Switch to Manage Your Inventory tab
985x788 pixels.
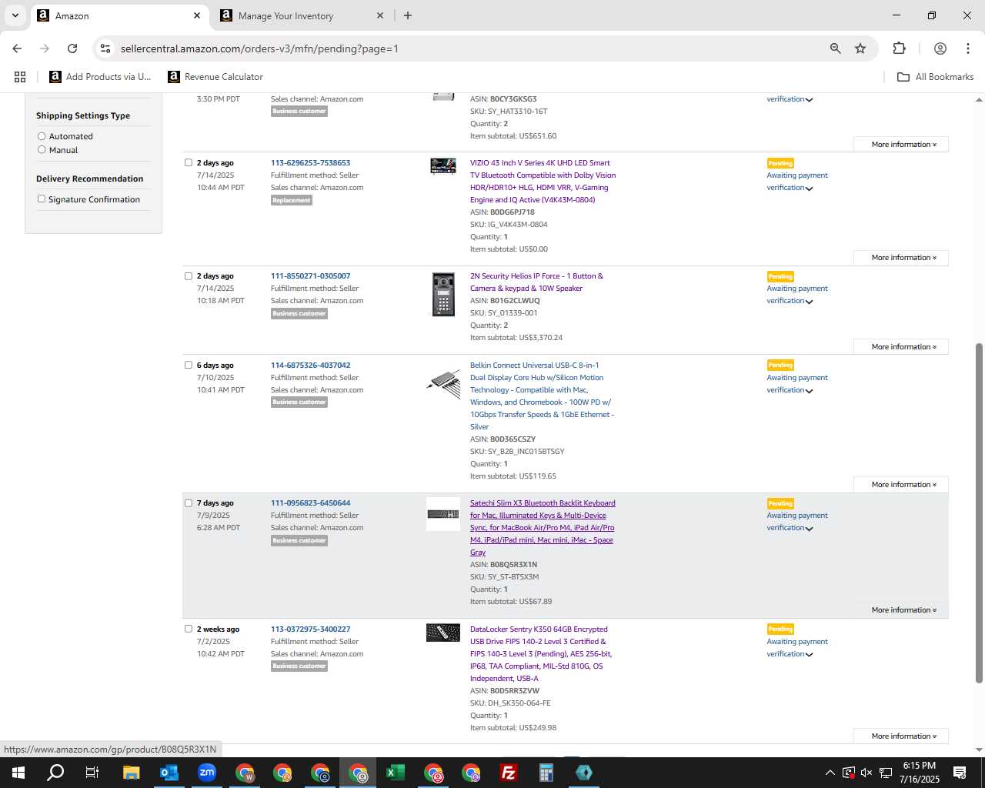[x=302, y=15]
